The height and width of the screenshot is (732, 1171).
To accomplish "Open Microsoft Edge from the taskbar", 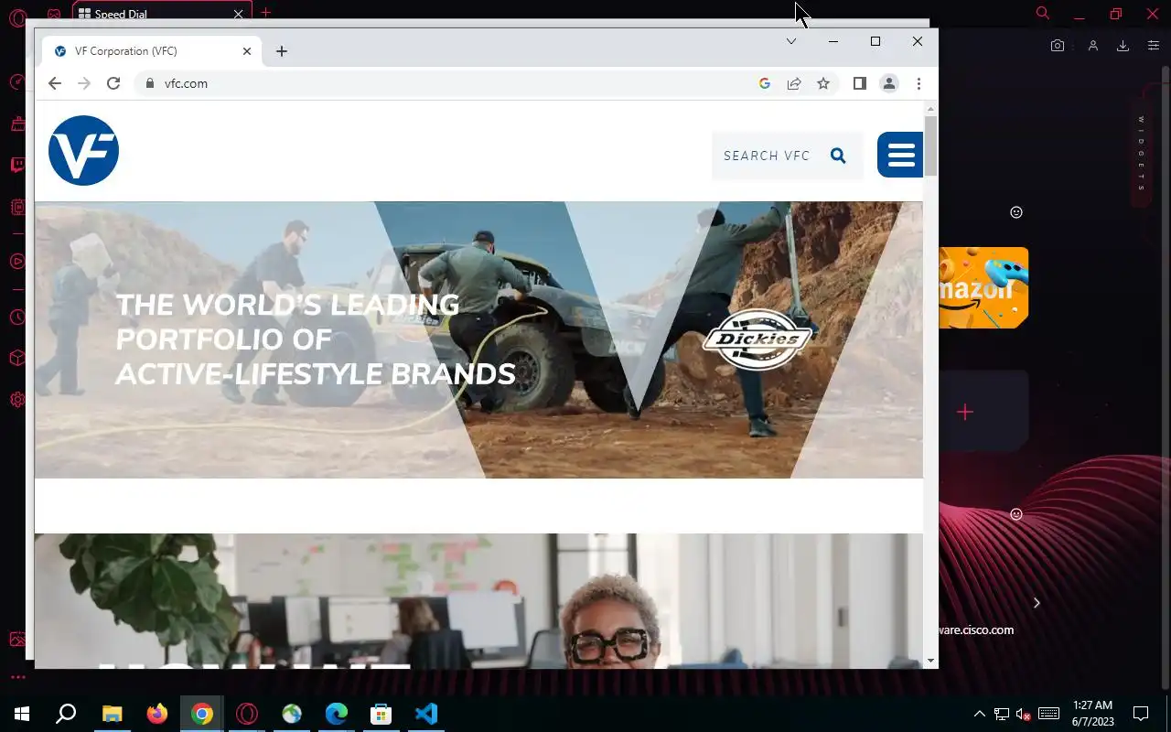I will [337, 714].
